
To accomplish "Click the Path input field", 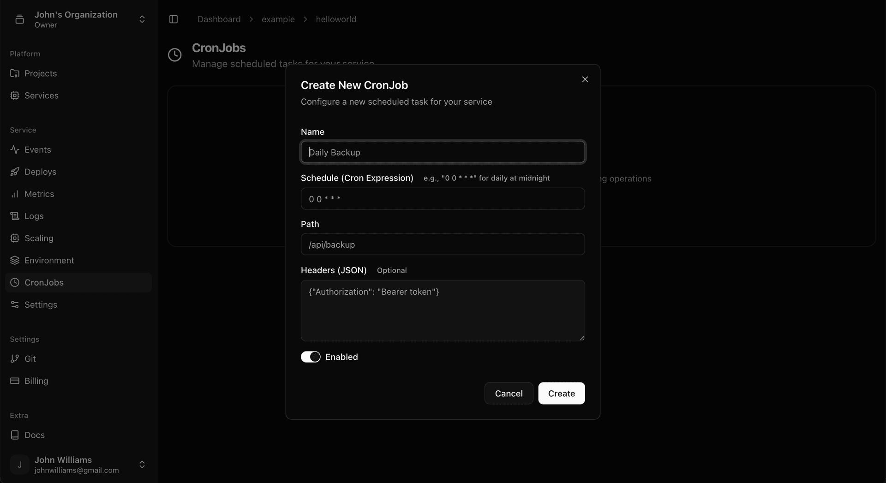I will 443,244.
